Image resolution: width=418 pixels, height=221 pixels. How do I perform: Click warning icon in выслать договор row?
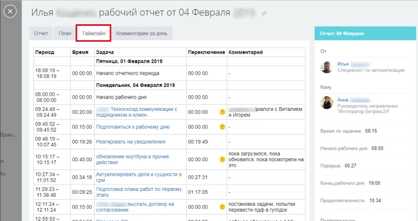222,207
